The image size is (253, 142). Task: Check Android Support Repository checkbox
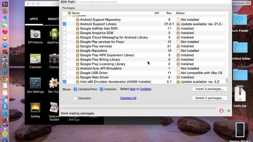point(64,19)
